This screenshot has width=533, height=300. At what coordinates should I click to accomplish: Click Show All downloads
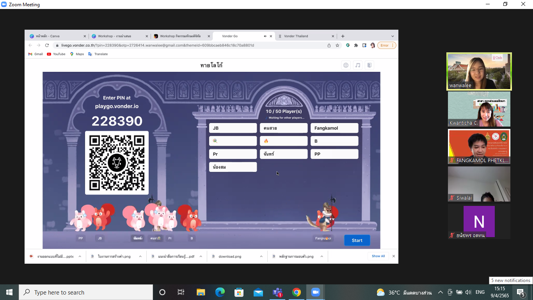(x=378, y=256)
